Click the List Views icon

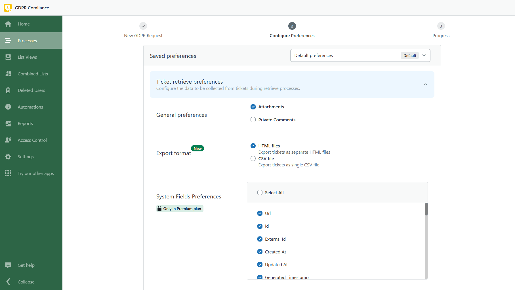point(8,57)
